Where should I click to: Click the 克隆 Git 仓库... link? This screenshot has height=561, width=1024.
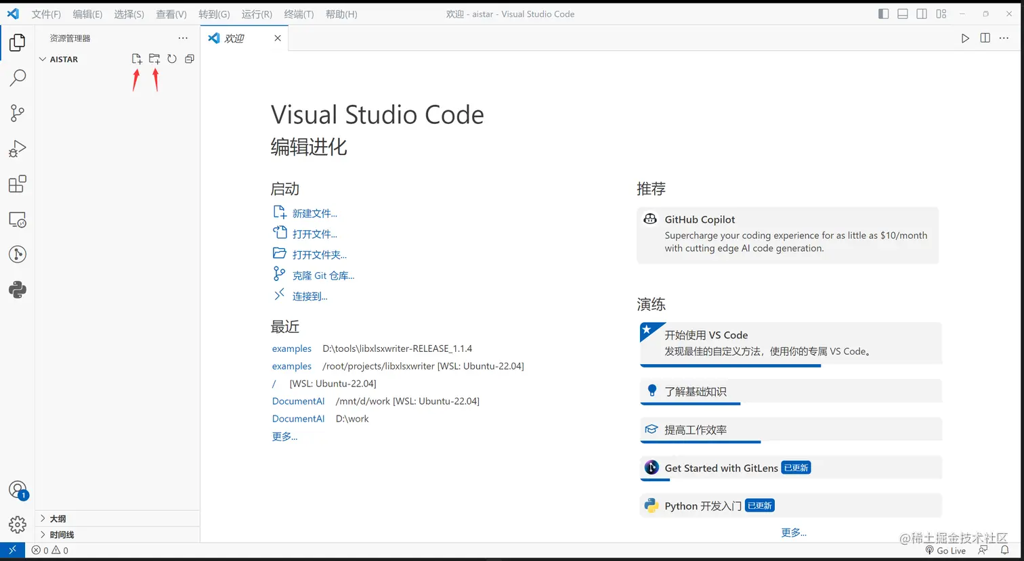[x=324, y=275]
